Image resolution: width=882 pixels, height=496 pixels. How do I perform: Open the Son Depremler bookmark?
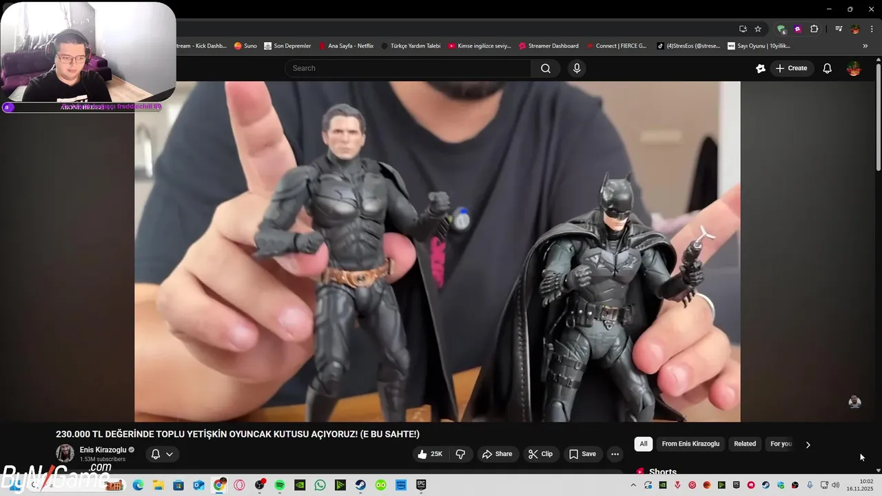pyautogui.click(x=287, y=46)
